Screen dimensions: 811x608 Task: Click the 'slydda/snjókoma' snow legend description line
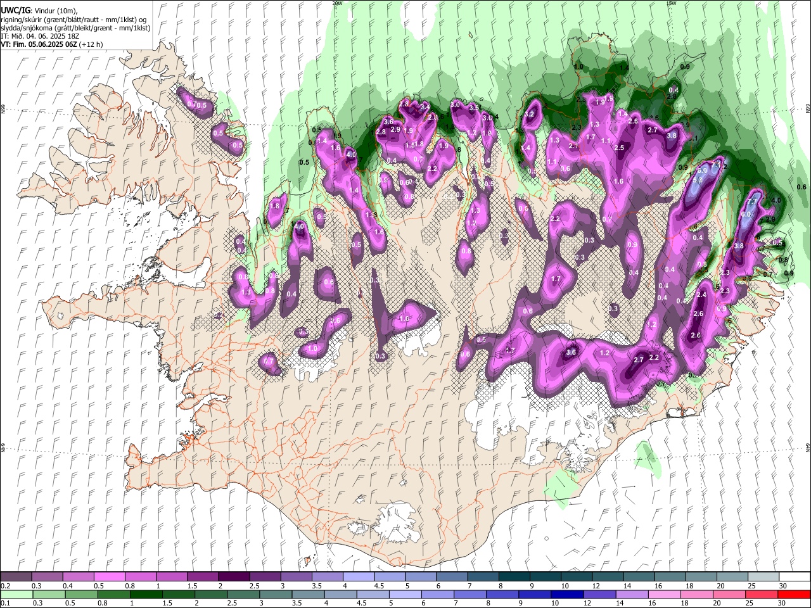(x=75, y=28)
